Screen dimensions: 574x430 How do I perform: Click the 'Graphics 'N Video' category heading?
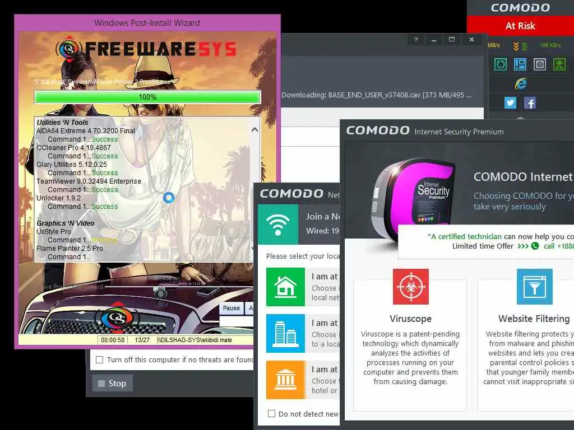coord(66,223)
